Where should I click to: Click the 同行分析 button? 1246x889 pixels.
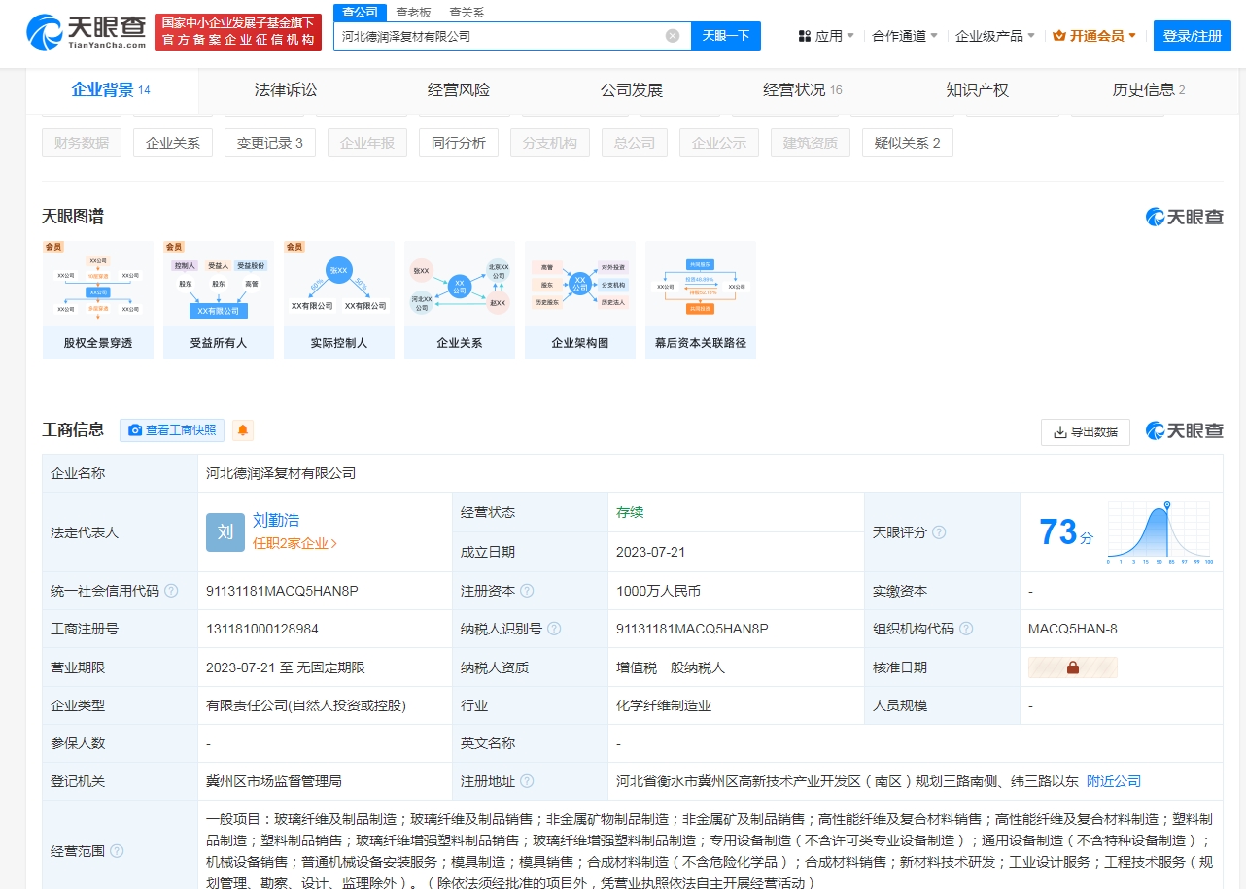(x=459, y=143)
